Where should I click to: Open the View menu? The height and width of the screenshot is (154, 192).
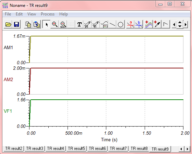coord(32,14)
